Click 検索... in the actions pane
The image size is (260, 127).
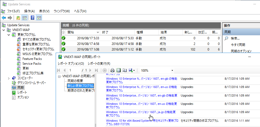235,39
